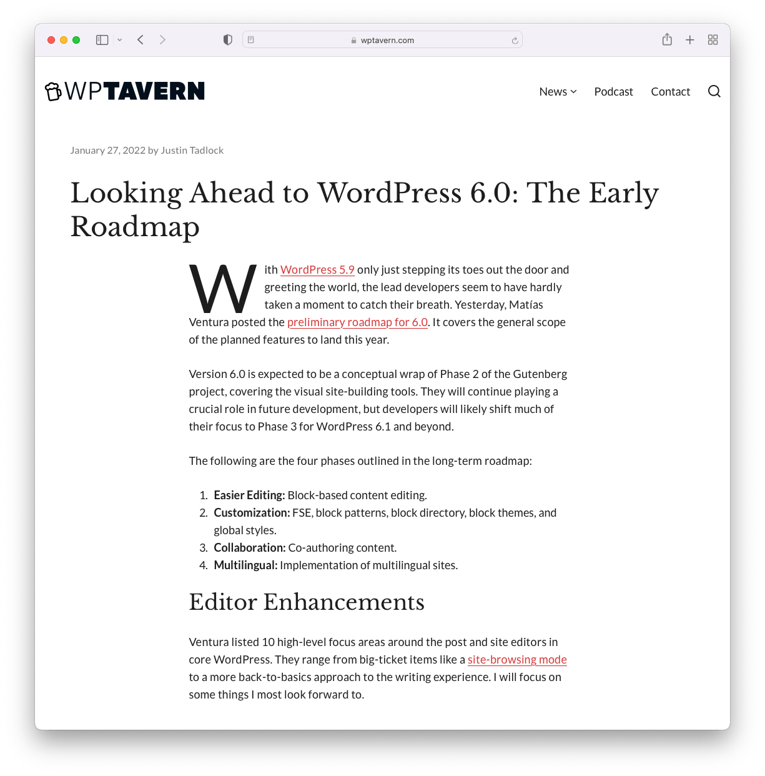Open the sidebar options chevron
The height and width of the screenshot is (776, 765).
(120, 39)
